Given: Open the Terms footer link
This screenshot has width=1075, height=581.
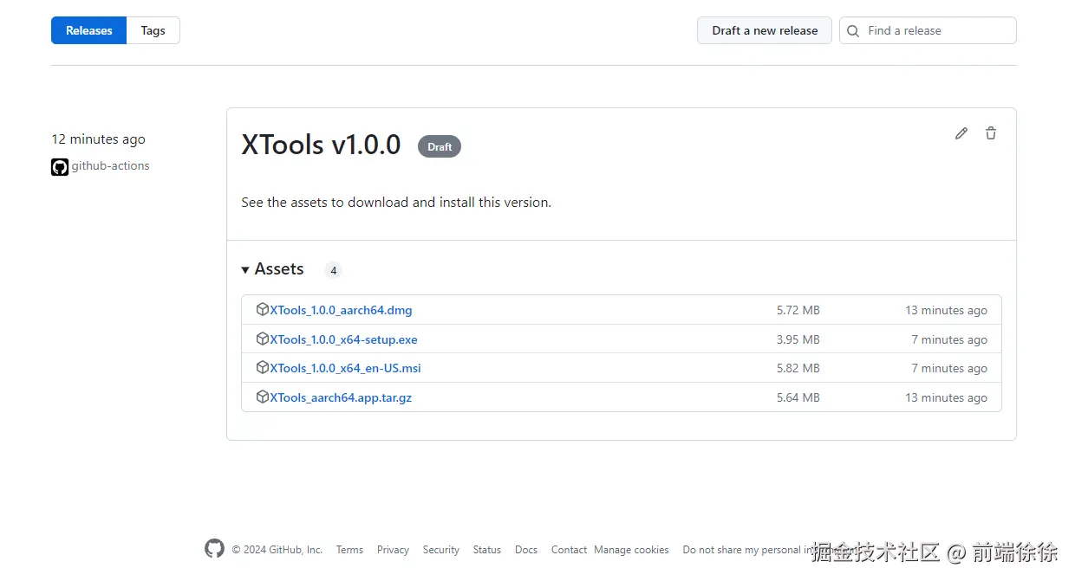Looking at the screenshot, I should pyautogui.click(x=349, y=550).
